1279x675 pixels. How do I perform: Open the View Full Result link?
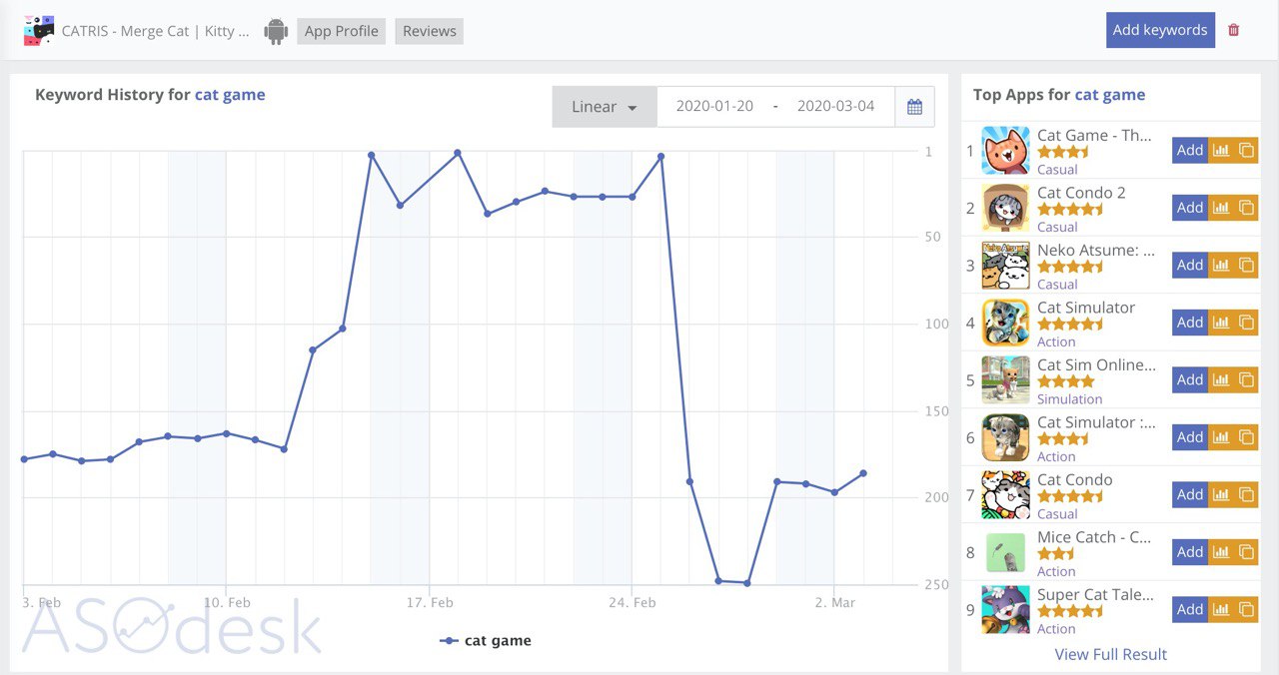(x=1110, y=654)
